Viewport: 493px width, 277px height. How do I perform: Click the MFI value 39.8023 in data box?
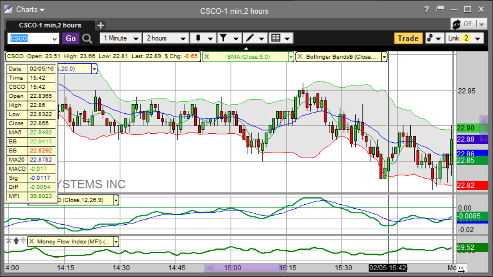click(41, 196)
